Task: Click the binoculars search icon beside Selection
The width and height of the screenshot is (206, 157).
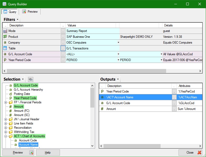Action: click(31, 79)
